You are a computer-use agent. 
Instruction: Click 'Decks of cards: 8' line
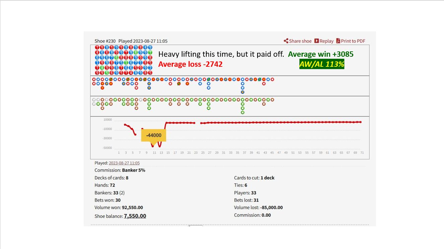click(112, 178)
